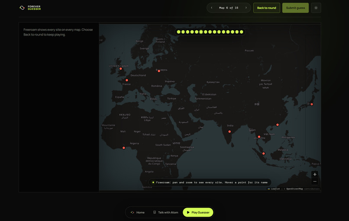Click the first progress dot in the row
Screen dimensions: 349x221
click(x=178, y=32)
